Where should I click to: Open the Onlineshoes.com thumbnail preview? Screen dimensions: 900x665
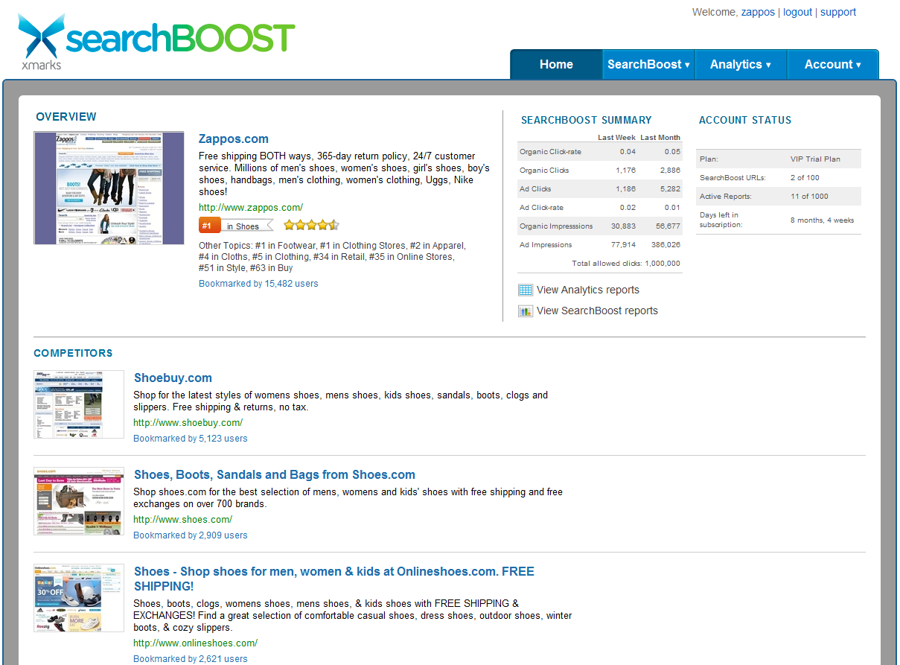[79, 598]
